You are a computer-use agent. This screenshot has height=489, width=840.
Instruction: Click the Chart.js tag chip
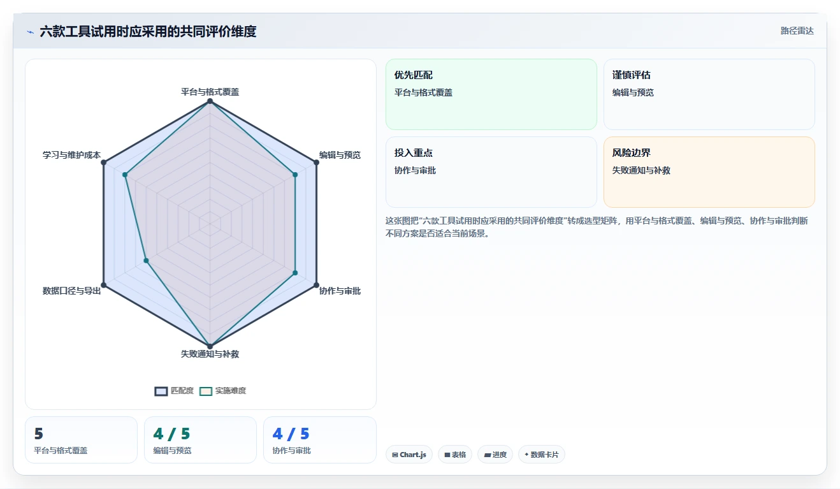[409, 455]
